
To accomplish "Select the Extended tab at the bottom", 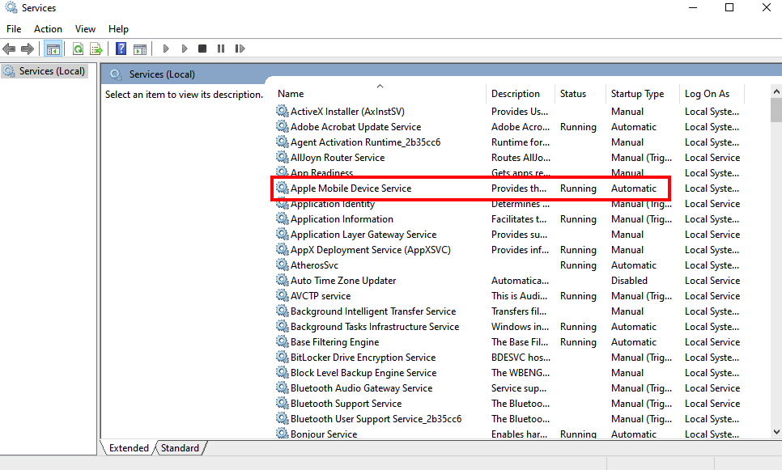I will (129, 447).
